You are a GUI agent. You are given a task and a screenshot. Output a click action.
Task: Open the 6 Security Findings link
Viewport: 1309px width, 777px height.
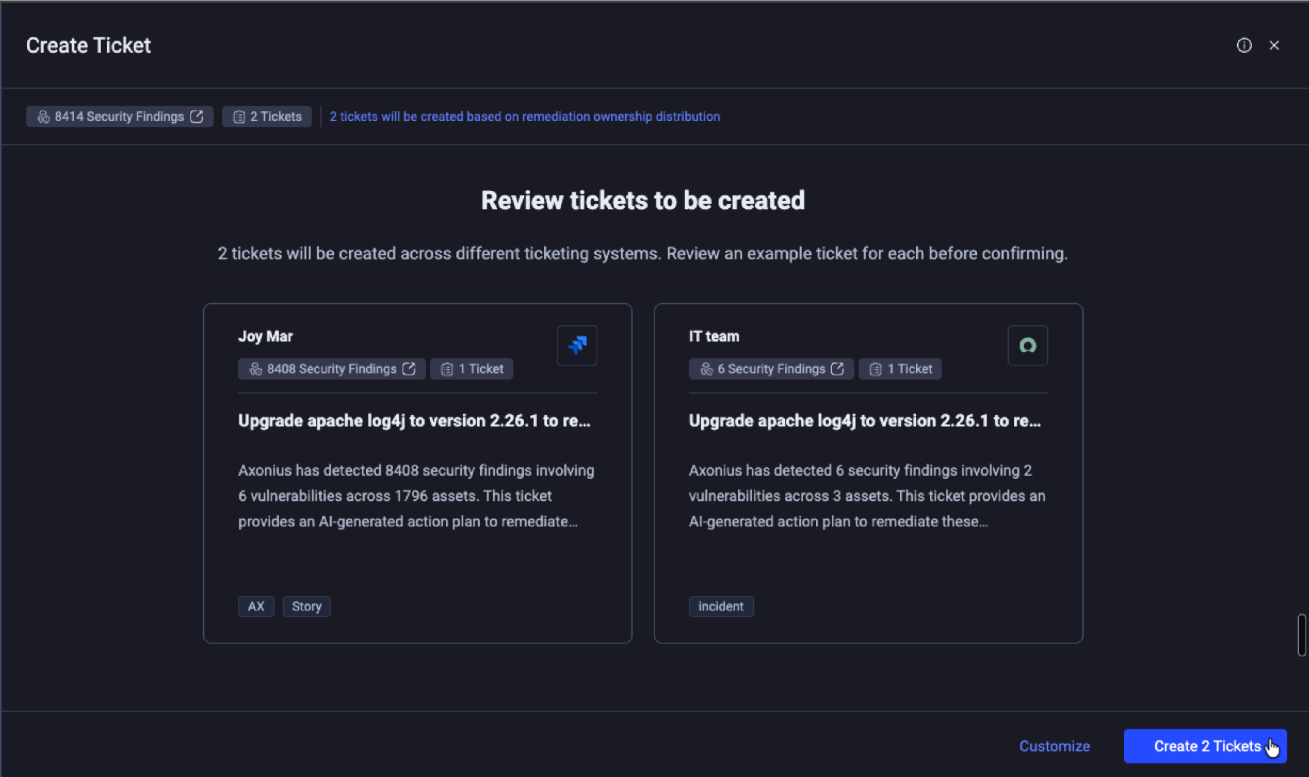click(x=771, y=368)
